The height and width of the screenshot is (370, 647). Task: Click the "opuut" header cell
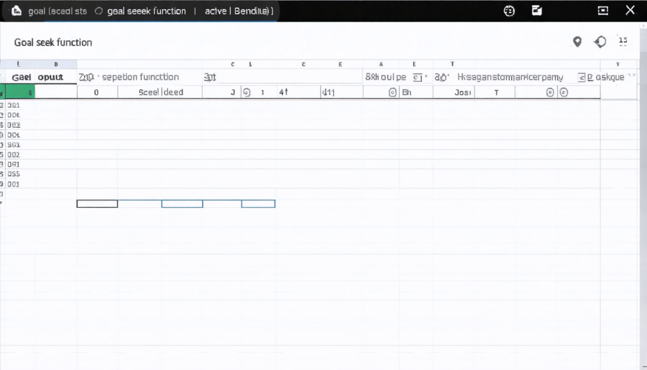51,77
